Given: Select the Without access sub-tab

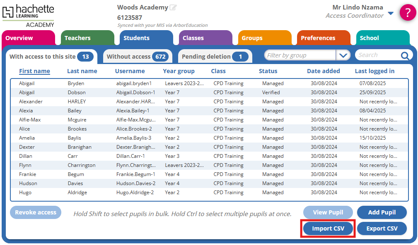Looking at the screenshot, I should pyautogui.click(x=136, y=57).
